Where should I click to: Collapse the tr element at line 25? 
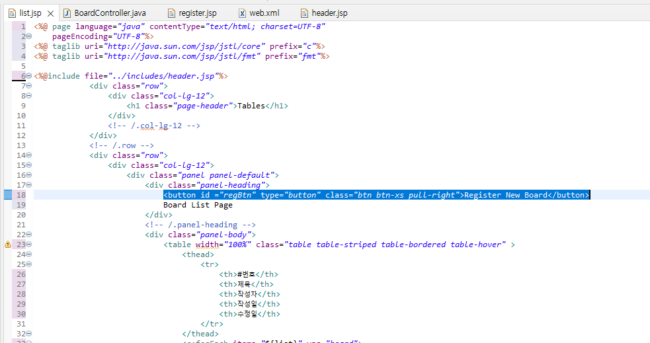[29, 264]
